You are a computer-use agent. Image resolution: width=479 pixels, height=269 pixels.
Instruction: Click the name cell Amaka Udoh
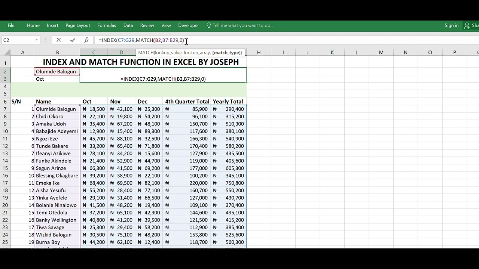coord(57,124)
